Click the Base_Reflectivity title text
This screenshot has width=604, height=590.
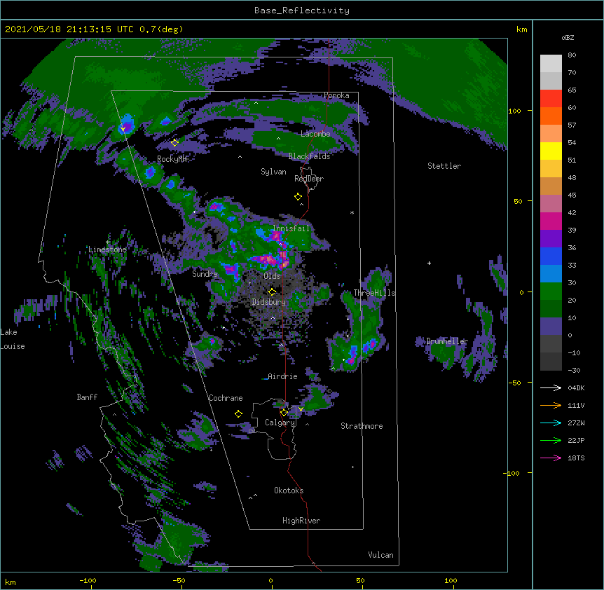pyautogui.click(x=302, y=11)
